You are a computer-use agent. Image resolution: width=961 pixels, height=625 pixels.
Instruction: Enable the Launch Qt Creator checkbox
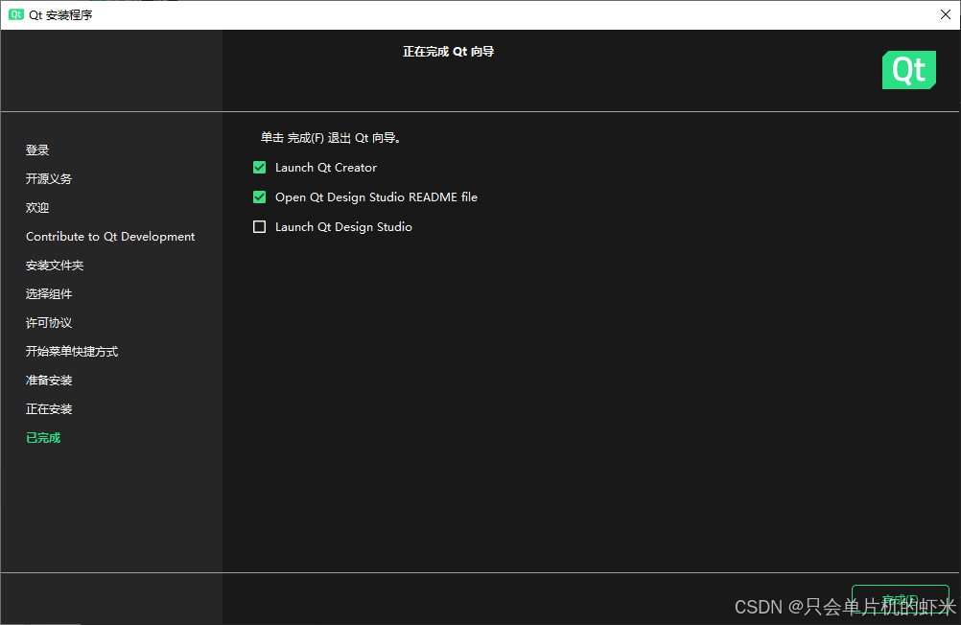point(259,167)
